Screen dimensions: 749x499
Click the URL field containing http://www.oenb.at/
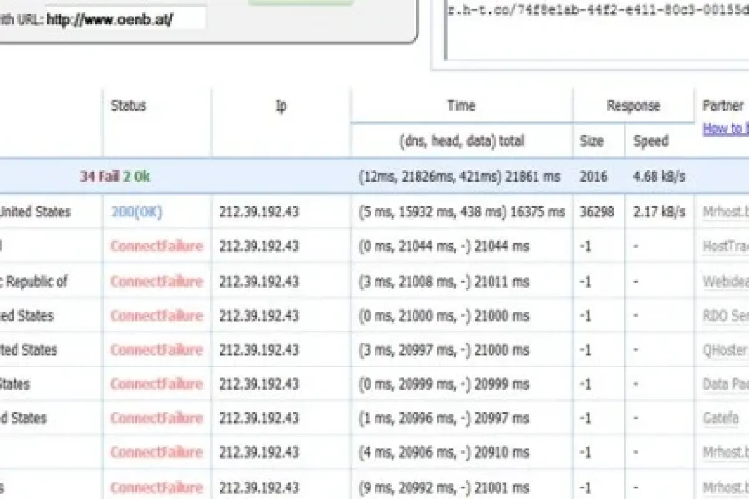coord(125,19)
